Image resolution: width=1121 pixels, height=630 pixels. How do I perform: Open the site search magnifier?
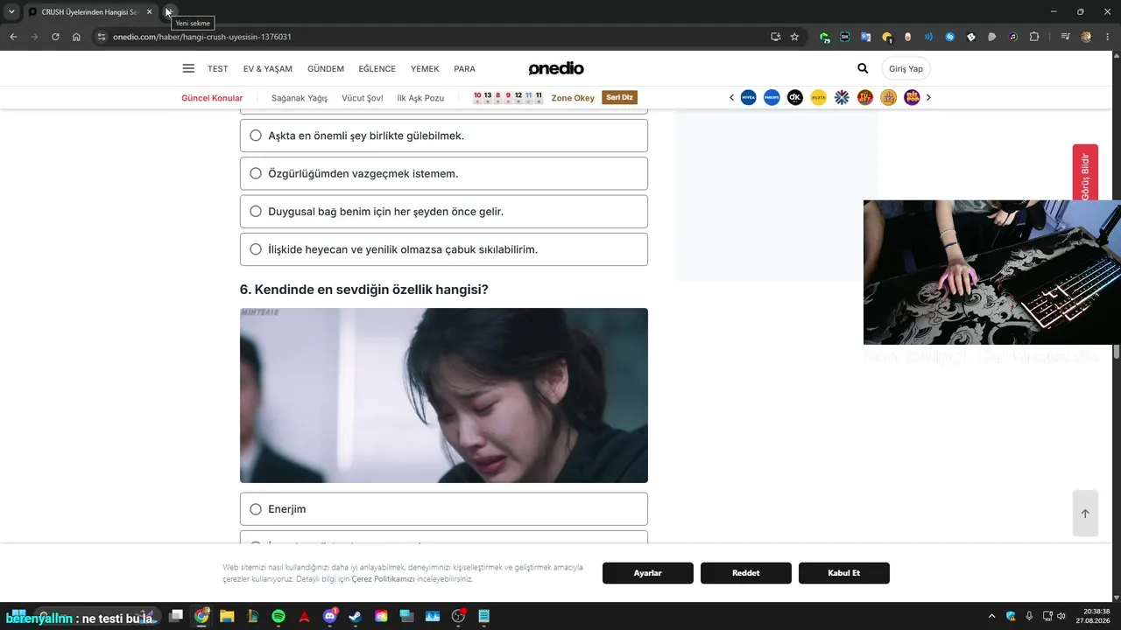(x=863, y=68)
